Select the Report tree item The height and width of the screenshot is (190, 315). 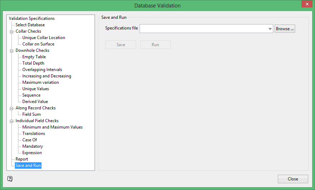click(x=22, y=159)
